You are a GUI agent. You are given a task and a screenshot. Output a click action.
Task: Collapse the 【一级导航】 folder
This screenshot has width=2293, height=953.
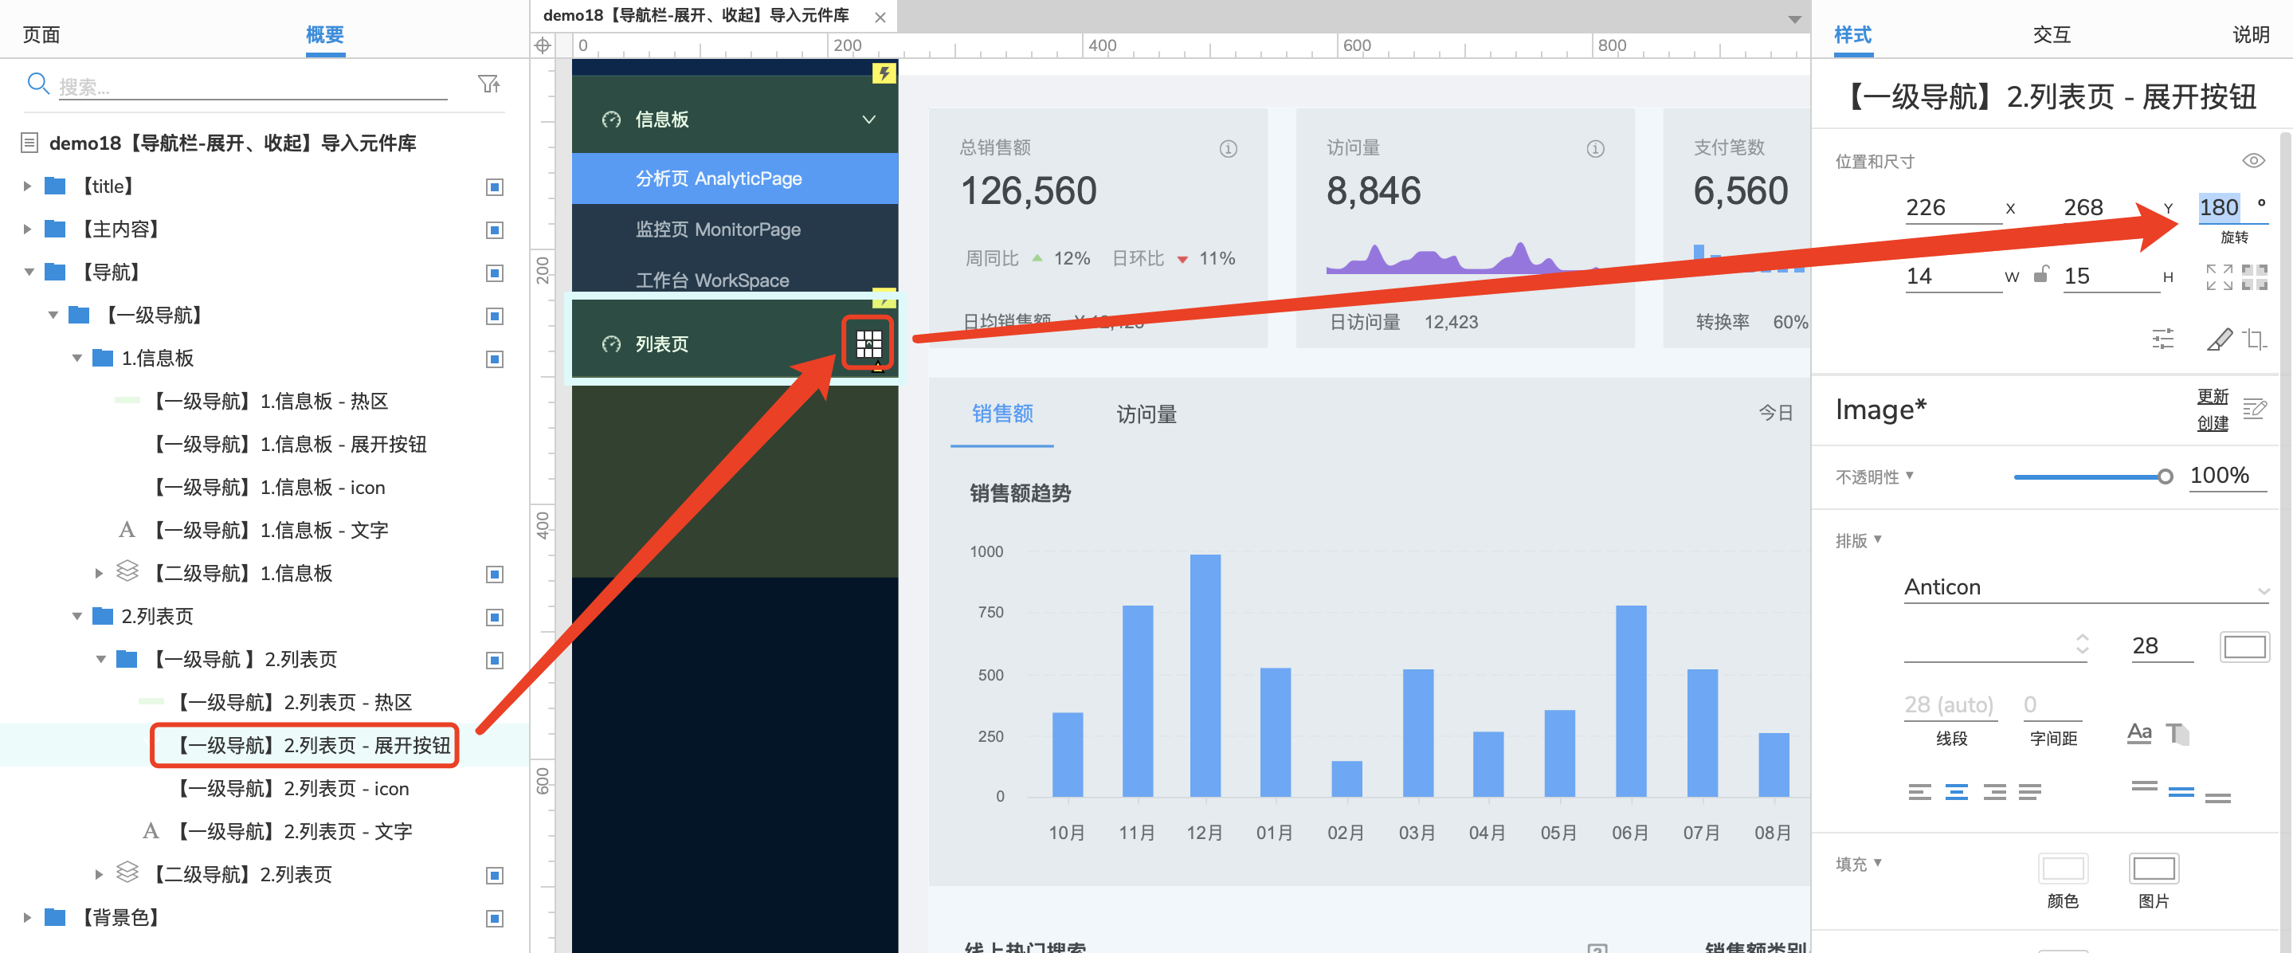click(x=53, y=315)
